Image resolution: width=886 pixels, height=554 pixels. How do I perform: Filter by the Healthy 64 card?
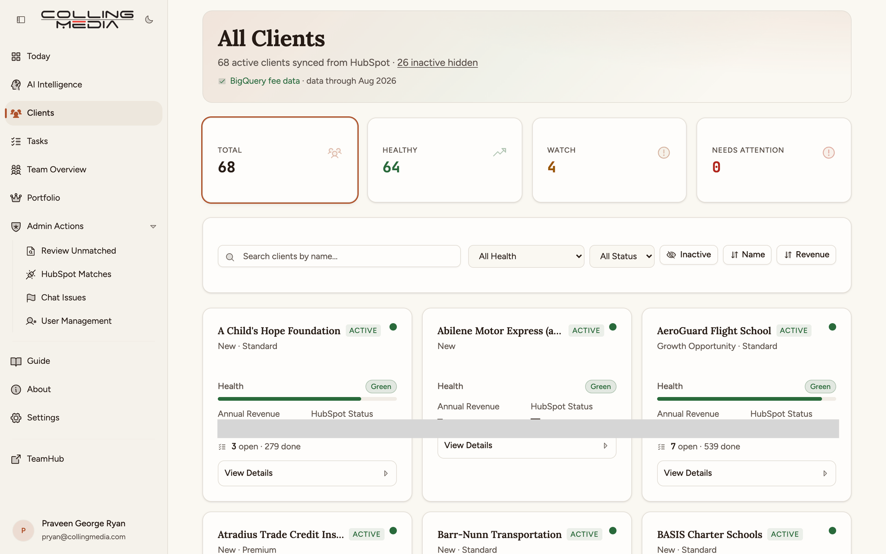445,160
